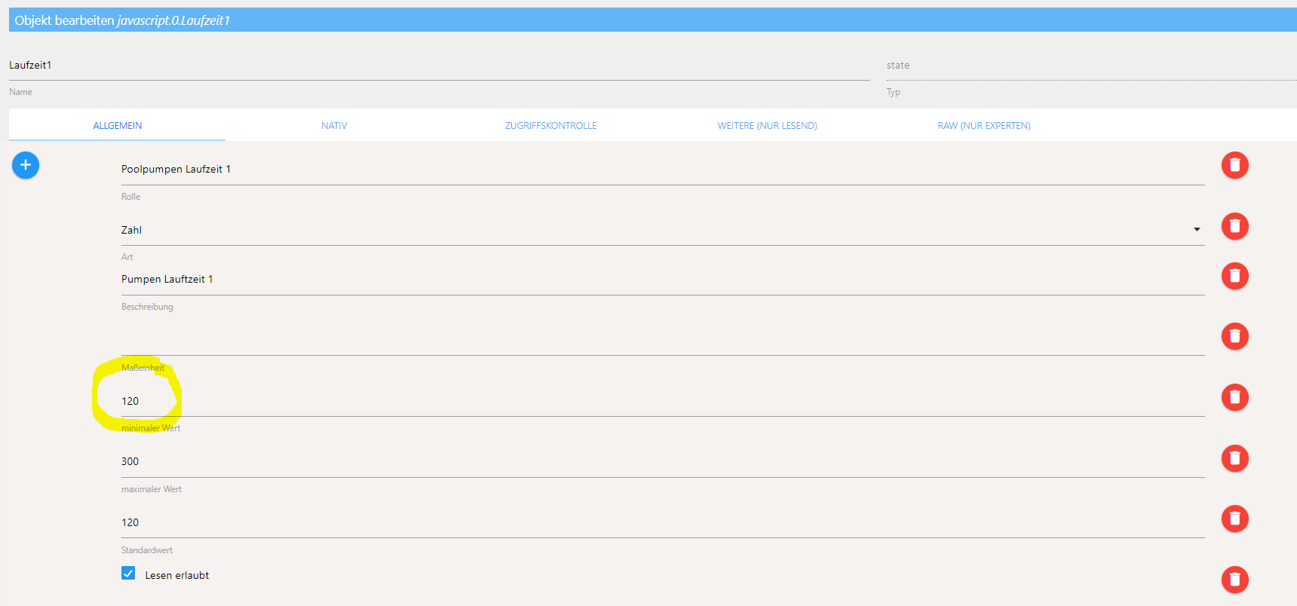Viewport: 1297px width, 606px height.
Task: Open the RAW (nur Experten) tab
Action: click(x=984, y=125)
